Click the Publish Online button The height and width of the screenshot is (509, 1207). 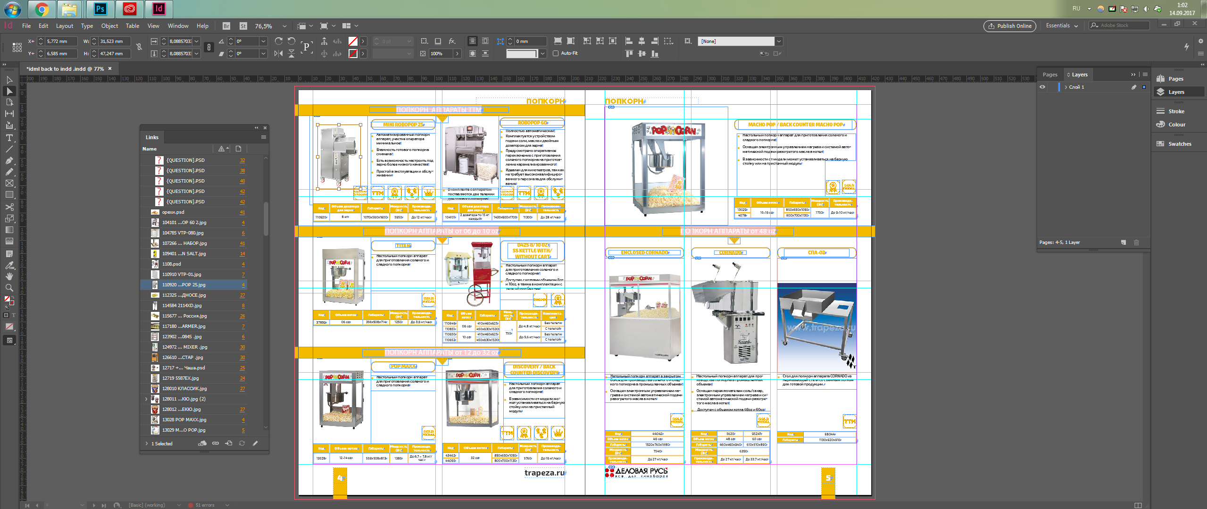pyautogui.click(x=1009, y=26)
